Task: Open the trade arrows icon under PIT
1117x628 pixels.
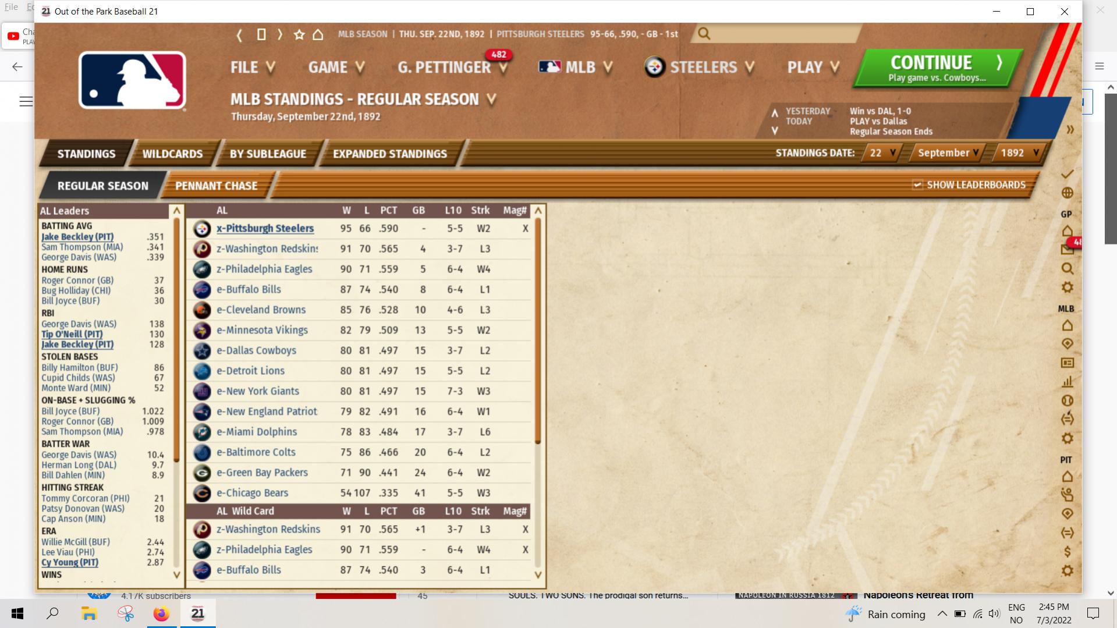Action: coord(1067,533)
